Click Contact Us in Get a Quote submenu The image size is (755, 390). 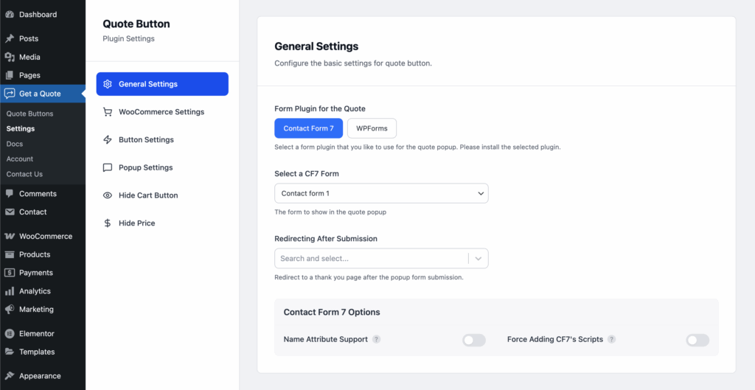(x=24, y=174)
